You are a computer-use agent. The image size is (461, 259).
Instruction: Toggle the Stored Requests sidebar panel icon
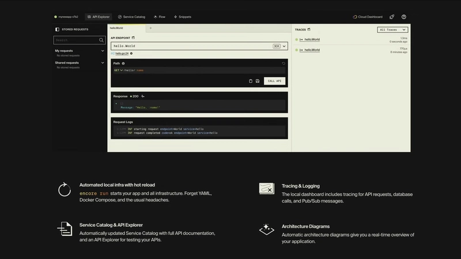tap(57, 29)
